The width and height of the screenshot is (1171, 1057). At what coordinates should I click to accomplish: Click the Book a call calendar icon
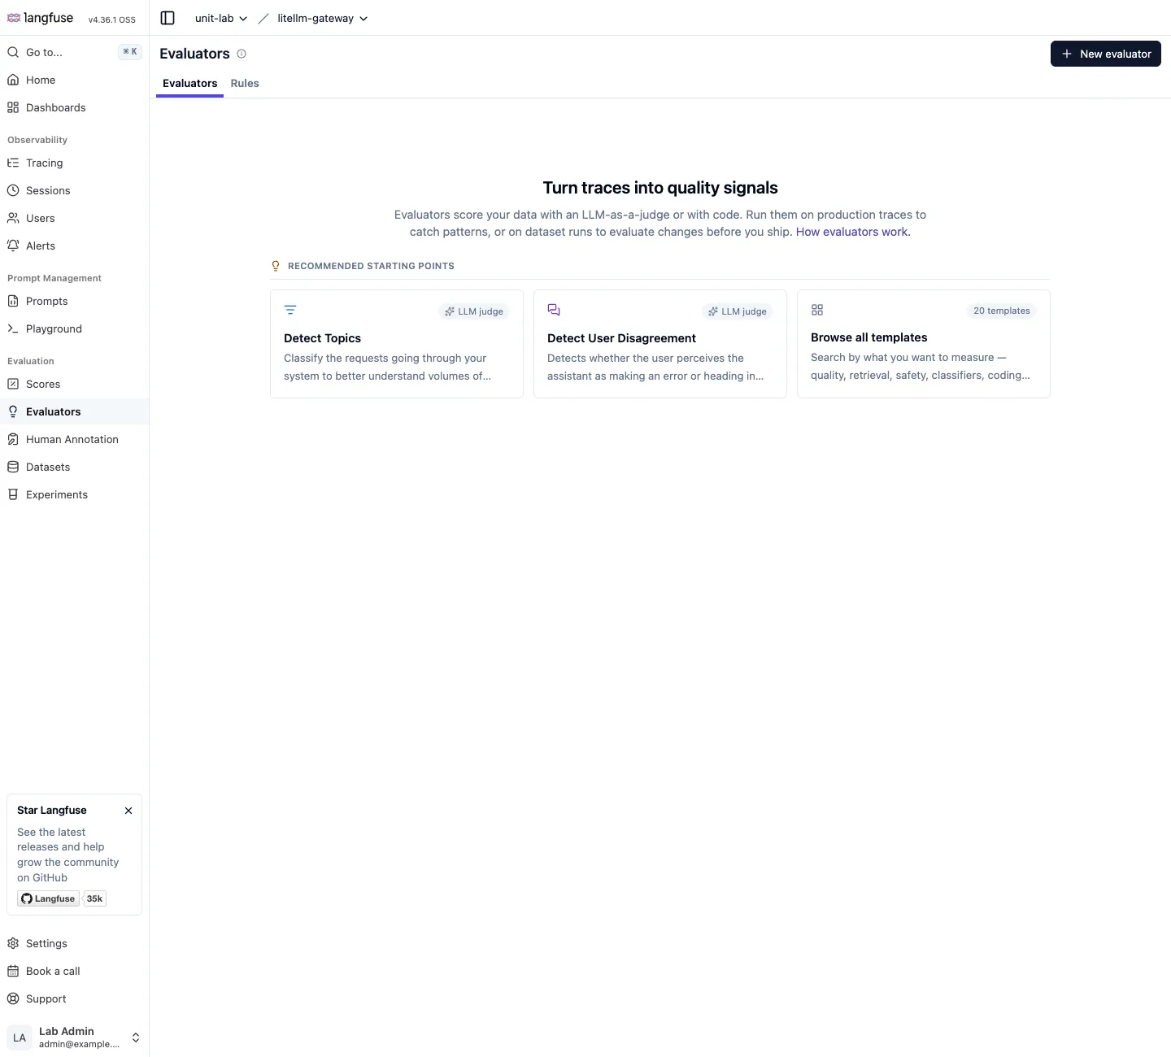13,971
